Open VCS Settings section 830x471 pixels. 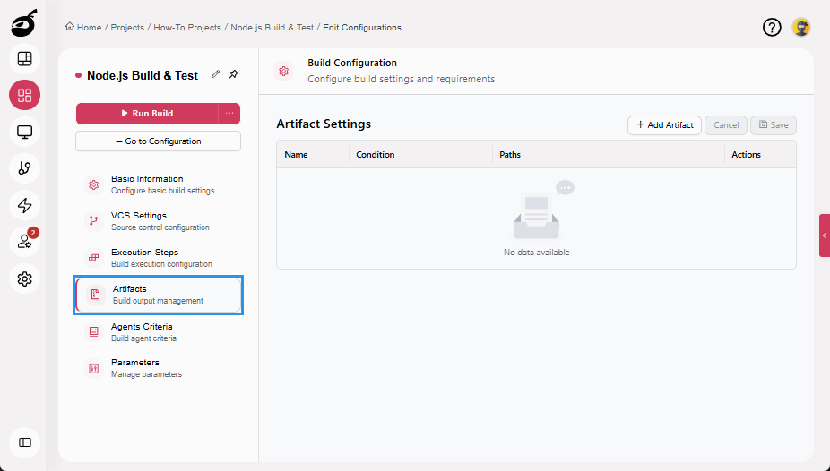click(x=159, y=221)
